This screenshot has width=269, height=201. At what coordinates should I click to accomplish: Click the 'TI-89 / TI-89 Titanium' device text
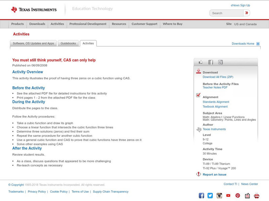click(x=216, y=164)
